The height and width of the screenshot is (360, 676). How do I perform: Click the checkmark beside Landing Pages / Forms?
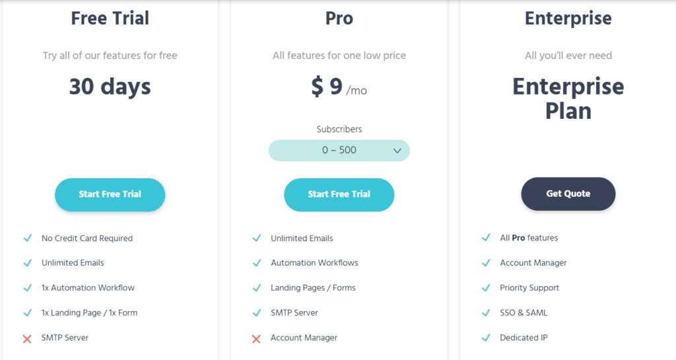[256, 288]
